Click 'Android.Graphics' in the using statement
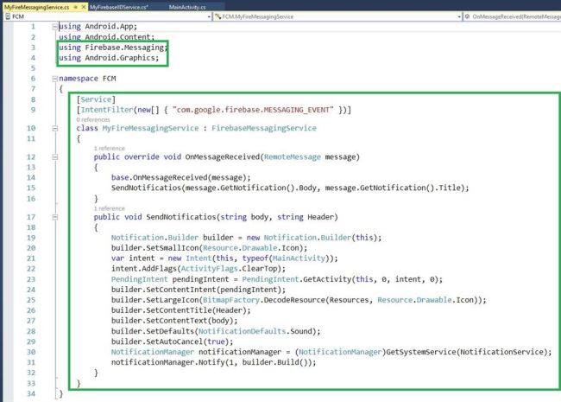 coord(119,58)
